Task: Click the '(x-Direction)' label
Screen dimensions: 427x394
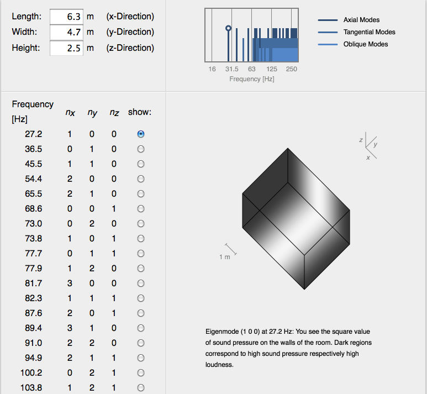Action: 130,17
